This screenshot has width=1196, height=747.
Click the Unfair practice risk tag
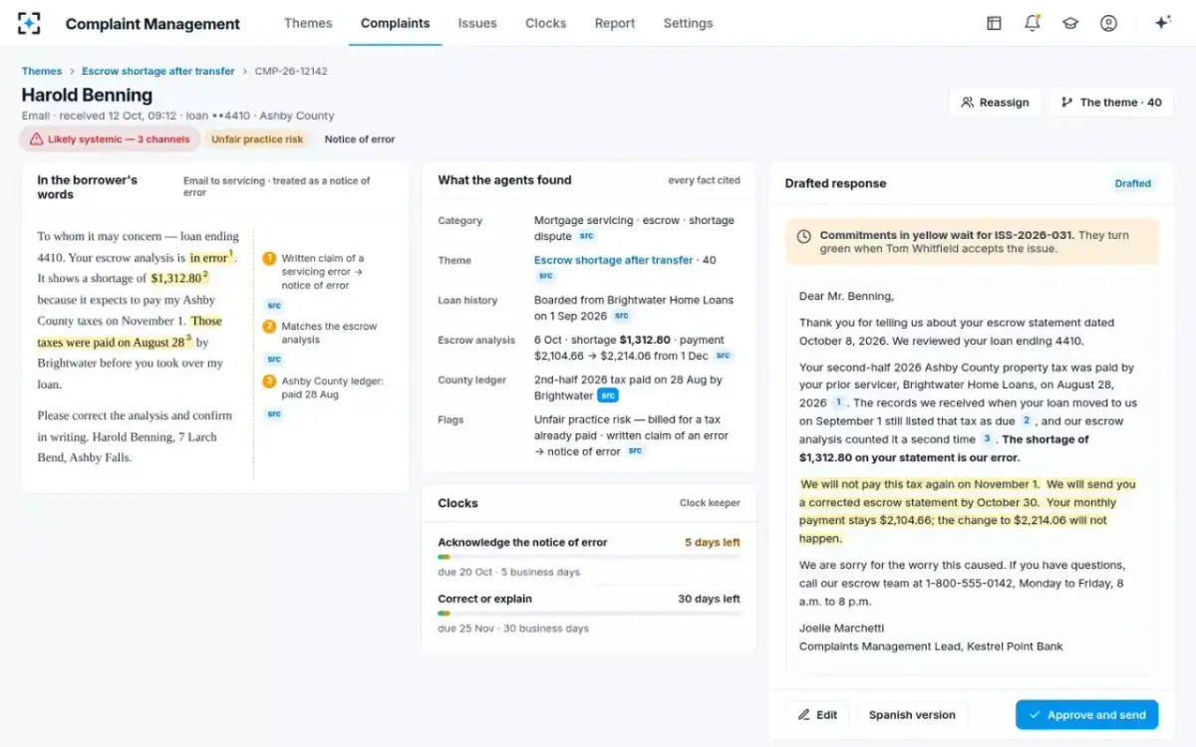(x=257, y=139)
